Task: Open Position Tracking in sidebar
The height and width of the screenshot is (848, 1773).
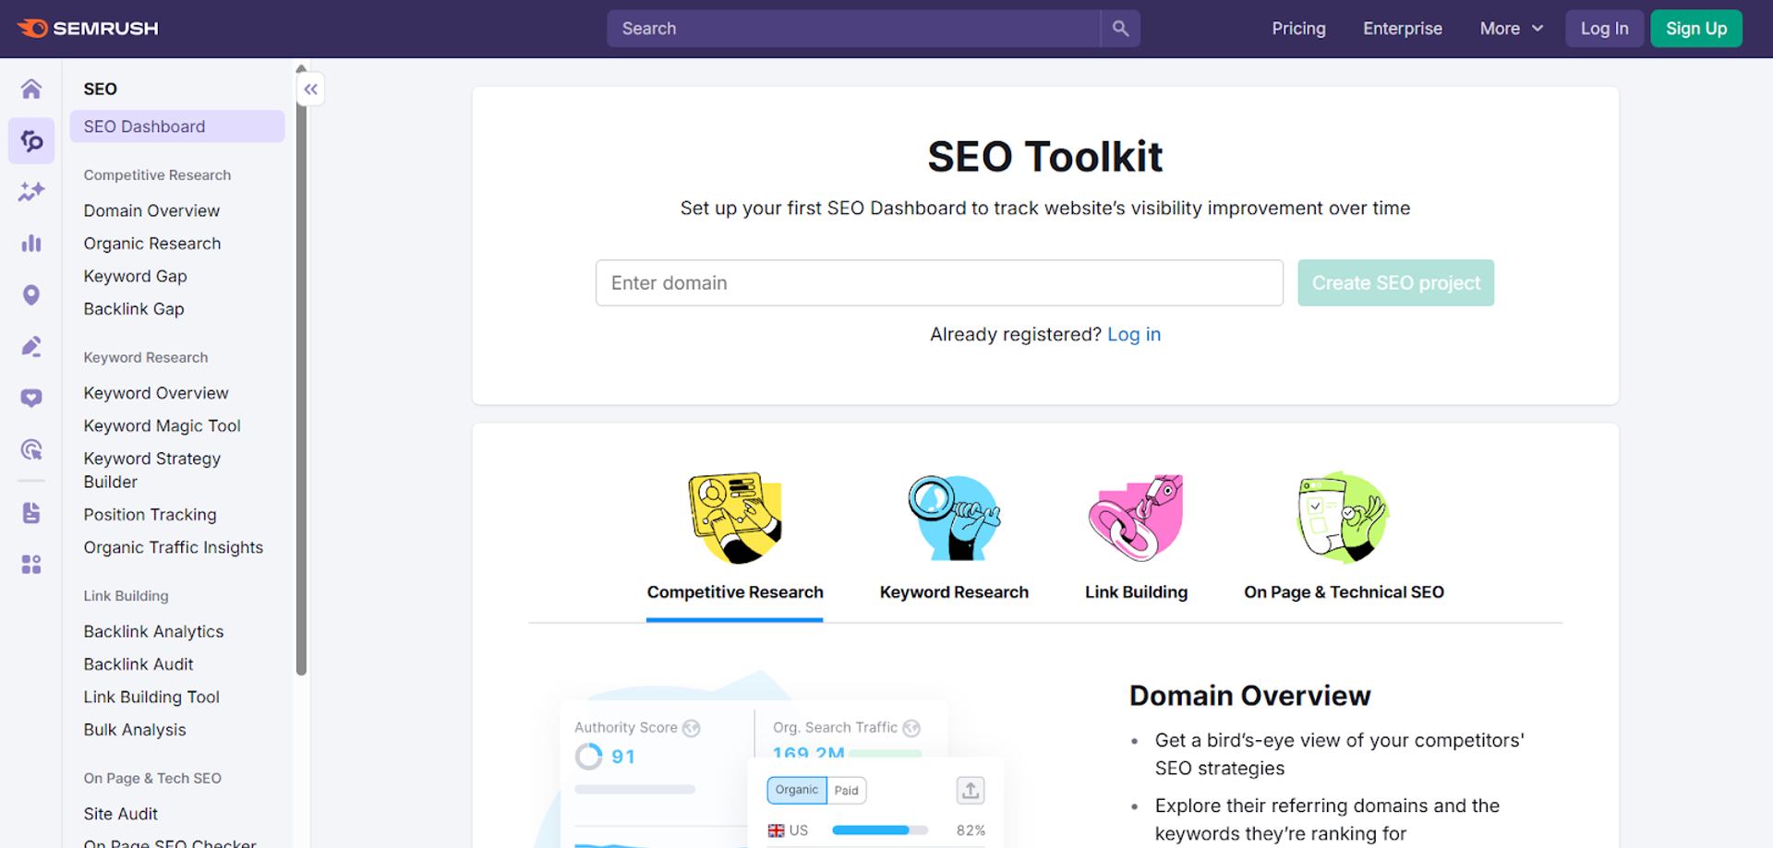Action: click(150, 515)
